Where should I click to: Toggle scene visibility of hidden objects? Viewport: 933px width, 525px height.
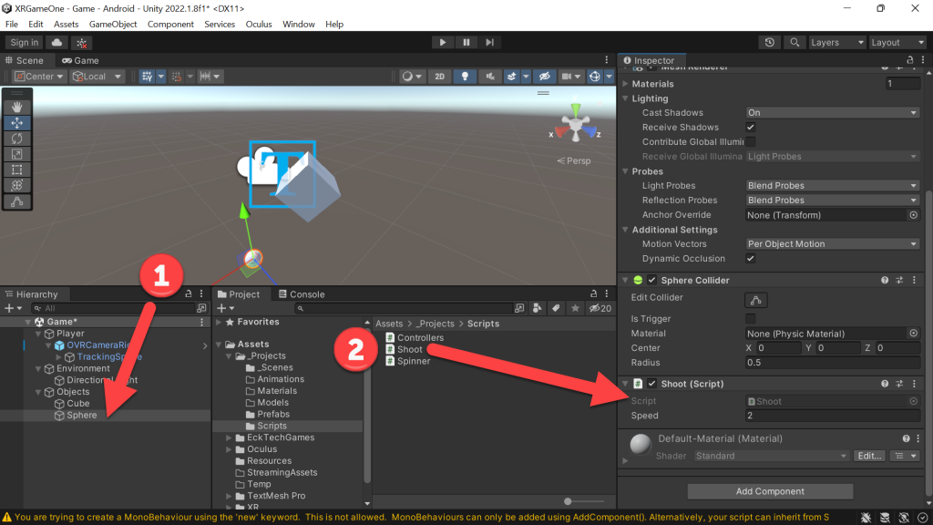545,77
